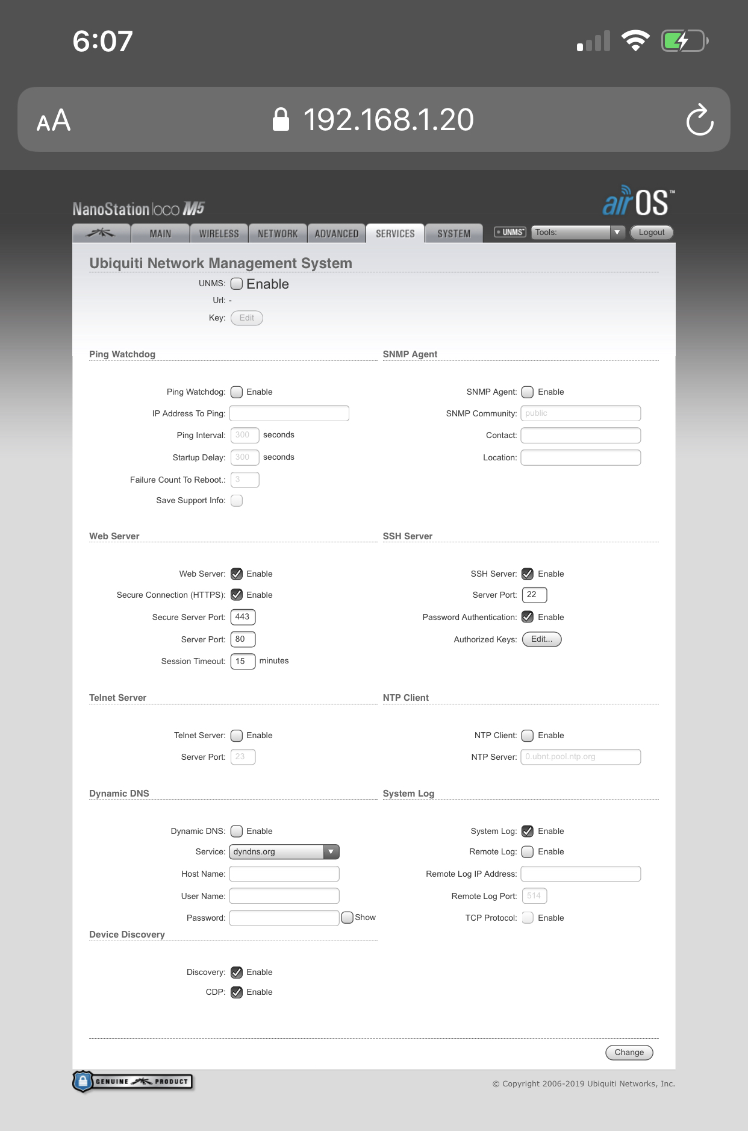748x1131 pixels.
Task: Click Secure Server Port field
Action: (x=243, y=617)
